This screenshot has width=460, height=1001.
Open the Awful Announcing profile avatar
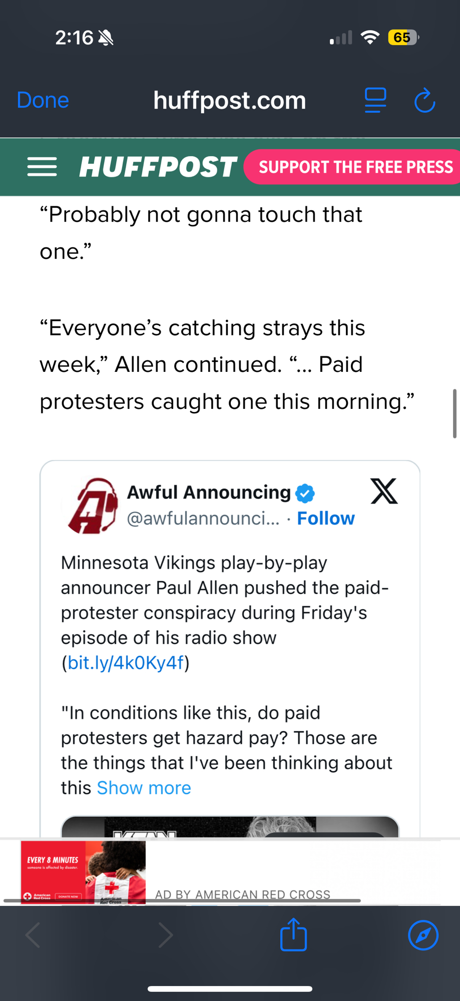click(93, 506)
